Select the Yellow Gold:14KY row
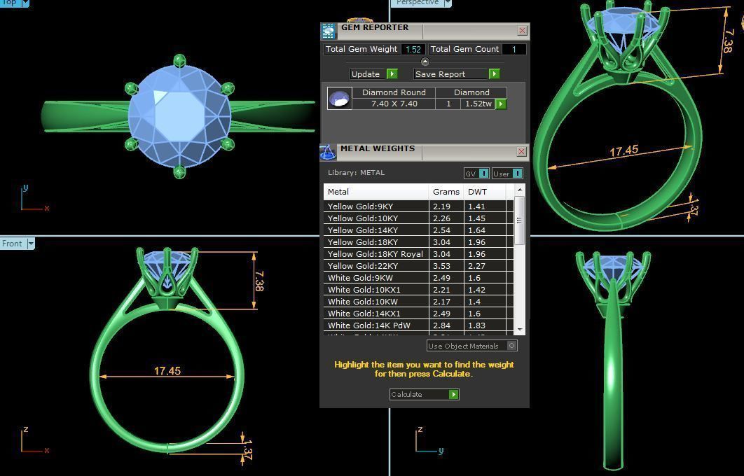744x476 pixels. click(418, 230)
